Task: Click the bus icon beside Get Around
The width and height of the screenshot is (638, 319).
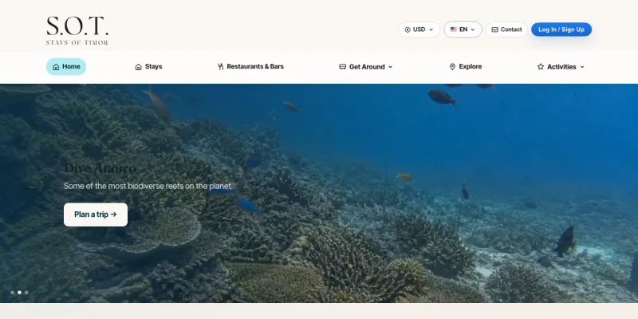Action: [343, 67]
